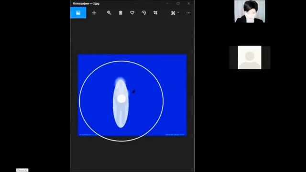Screen dimensions: 306x172
Task: Rotate the photo with rotate icon
Action: [x=144, y=13]
